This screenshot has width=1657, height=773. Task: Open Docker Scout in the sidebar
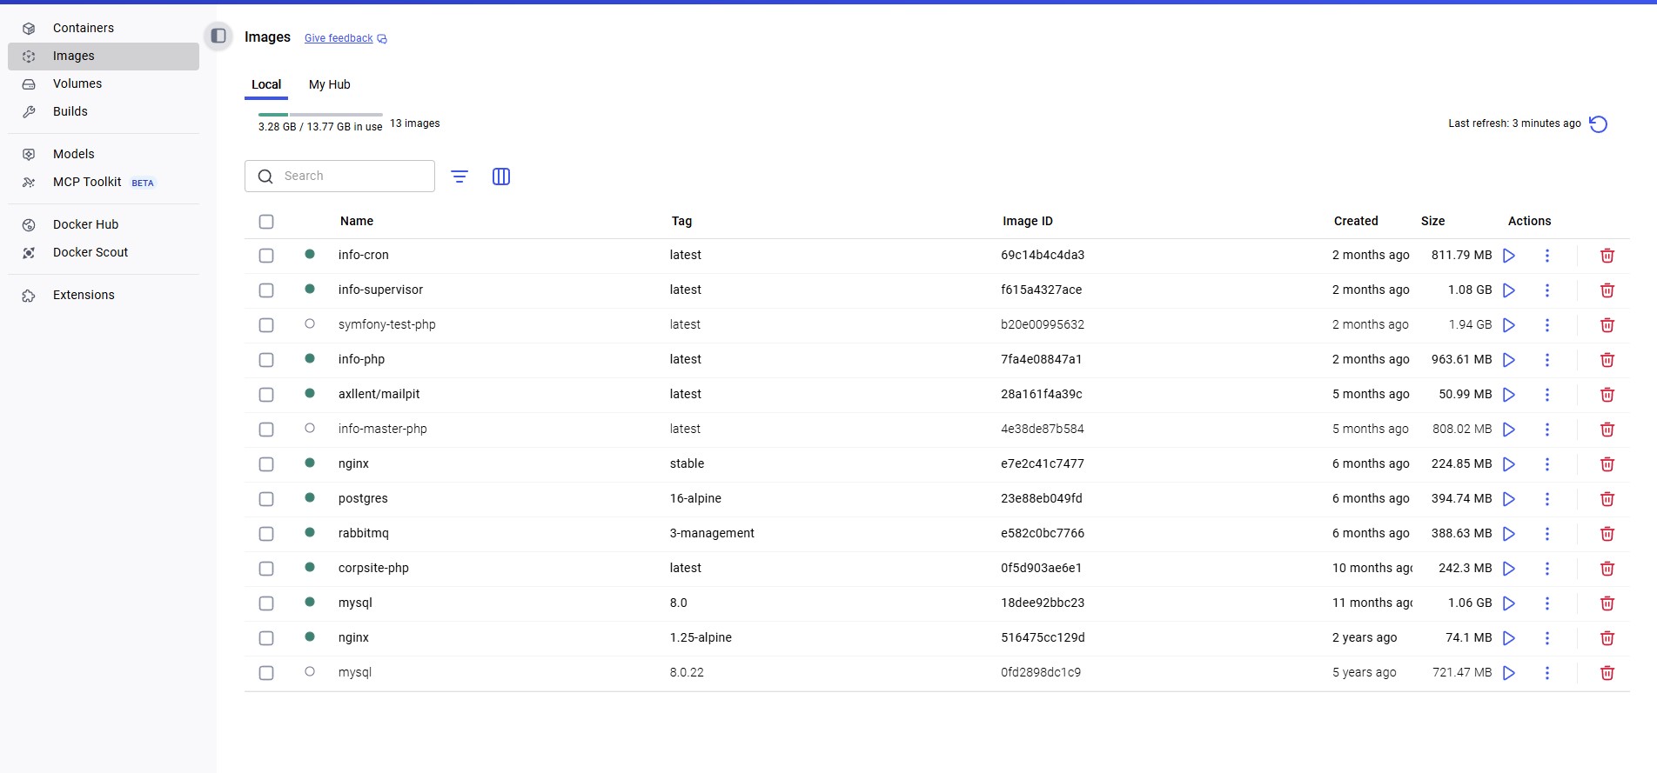(x=104, y=252)
